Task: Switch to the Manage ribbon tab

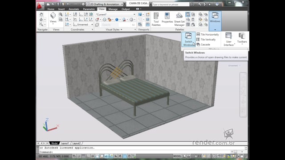Action: coord(113,9)
